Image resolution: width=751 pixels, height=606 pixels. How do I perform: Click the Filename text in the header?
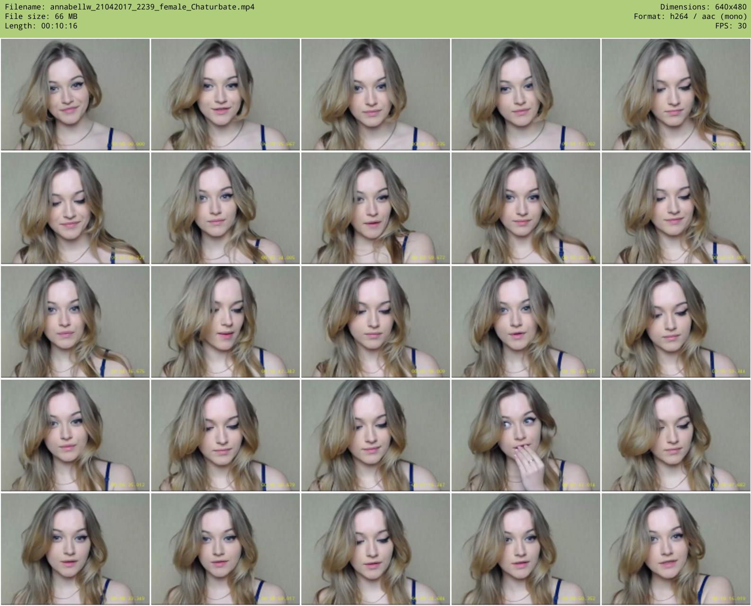click(x=130, y=7)
